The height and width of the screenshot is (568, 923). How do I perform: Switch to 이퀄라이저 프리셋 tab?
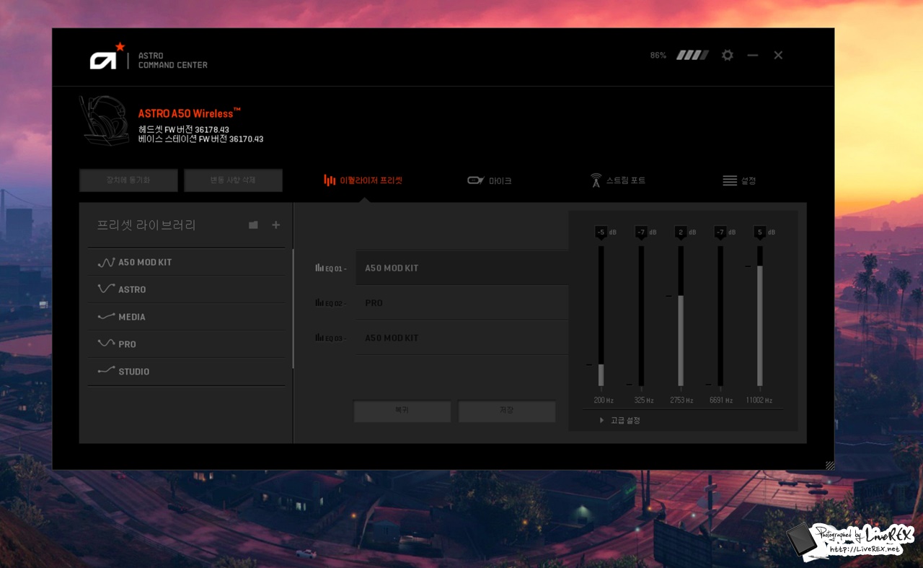[363, 180]
